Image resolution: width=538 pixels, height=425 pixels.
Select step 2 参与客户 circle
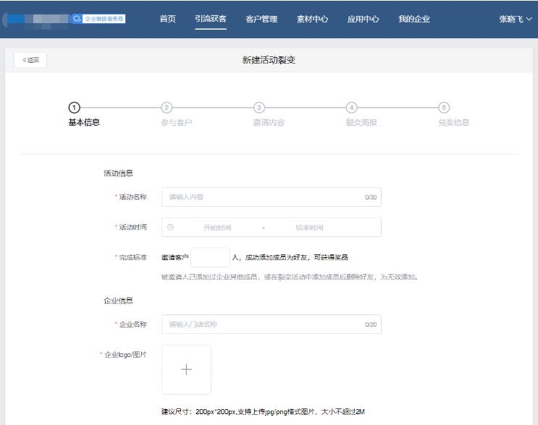click(x=167, y=108)
